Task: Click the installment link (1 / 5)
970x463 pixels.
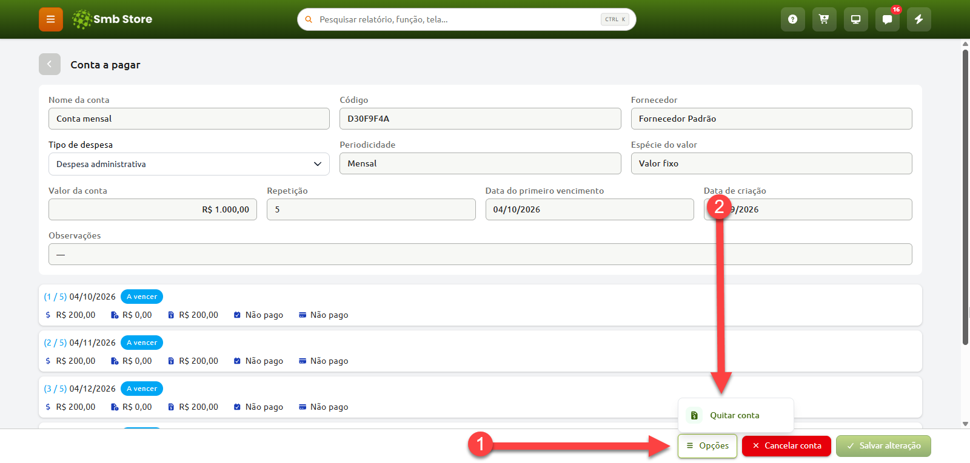Action: pos(55,297)
